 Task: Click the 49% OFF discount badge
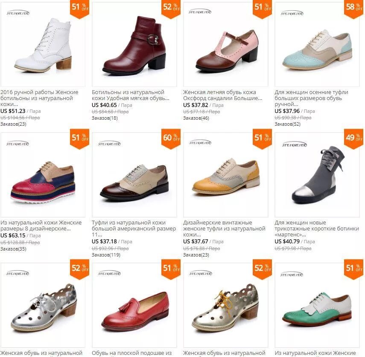click(x=354, y=139)
